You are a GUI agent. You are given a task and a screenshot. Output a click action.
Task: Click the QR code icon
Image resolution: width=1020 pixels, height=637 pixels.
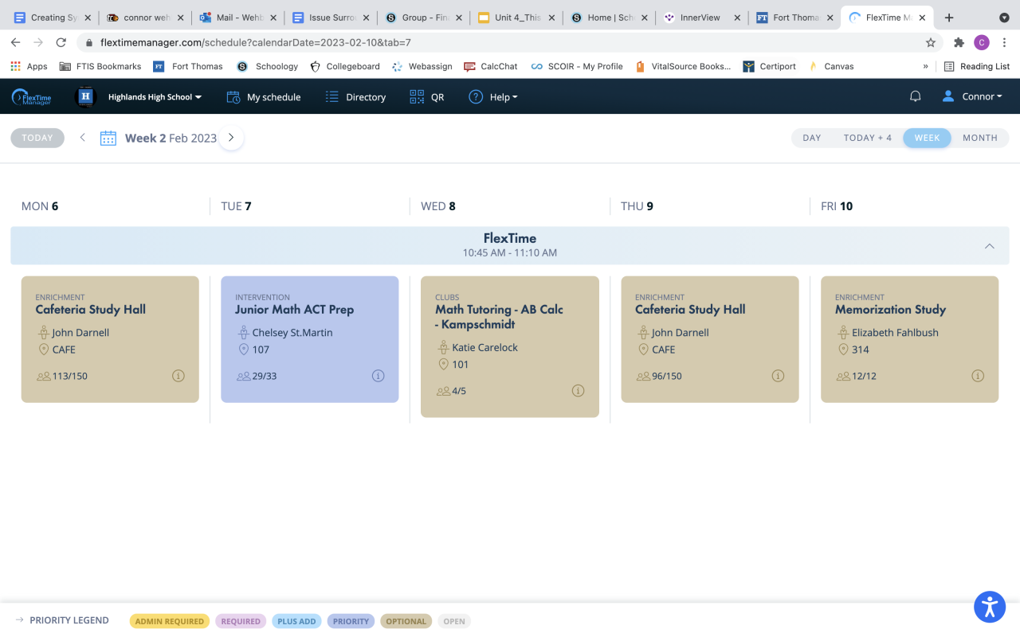pyautogui.click(x=417, y=97)
